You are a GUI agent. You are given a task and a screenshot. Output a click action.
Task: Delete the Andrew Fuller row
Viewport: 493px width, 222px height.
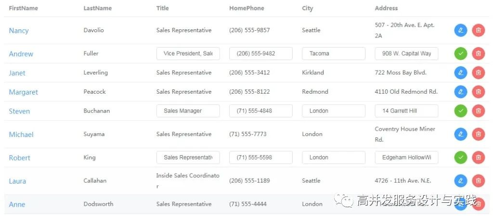click(x=478, y=53)
